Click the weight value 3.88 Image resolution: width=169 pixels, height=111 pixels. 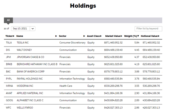137,72
